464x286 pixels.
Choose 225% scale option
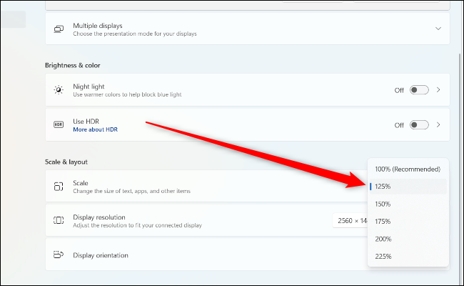tap(408, 256)
